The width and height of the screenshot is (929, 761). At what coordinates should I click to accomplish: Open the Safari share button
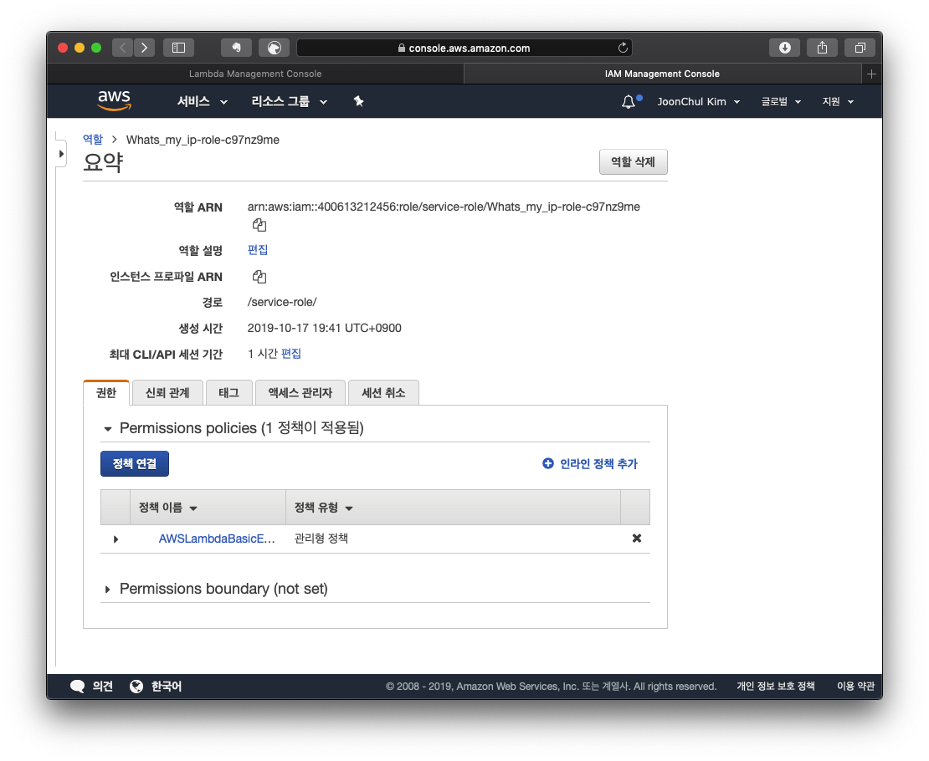point(822,48)
